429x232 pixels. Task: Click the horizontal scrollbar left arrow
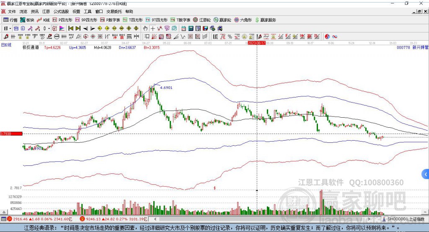(155, 219)
